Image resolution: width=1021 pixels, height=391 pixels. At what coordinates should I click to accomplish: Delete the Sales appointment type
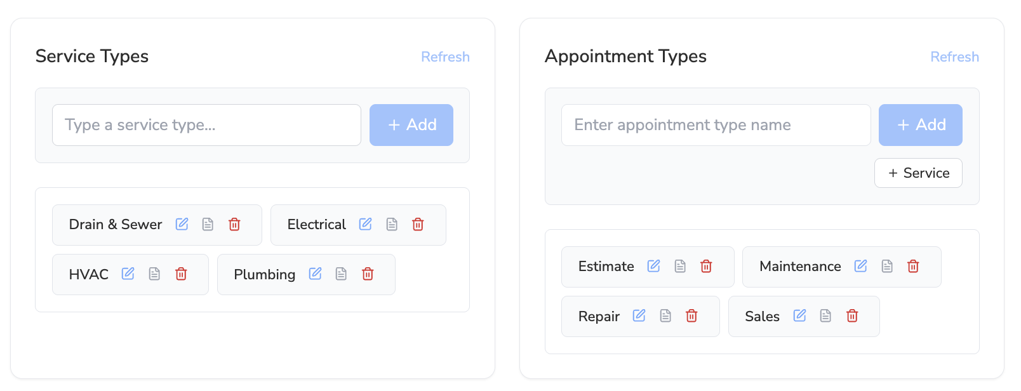852,315
